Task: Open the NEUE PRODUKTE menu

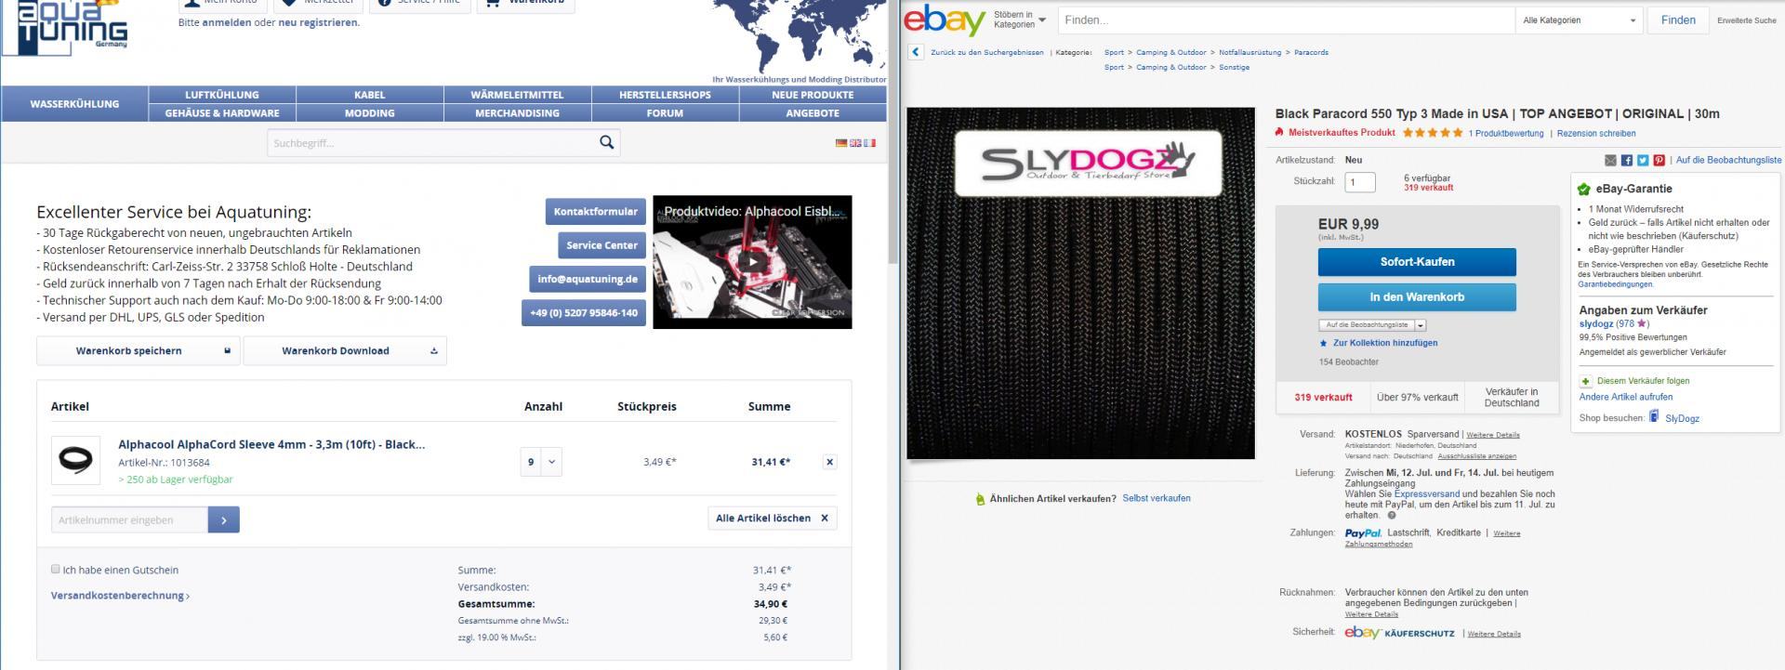Action: tap(813, 95)
